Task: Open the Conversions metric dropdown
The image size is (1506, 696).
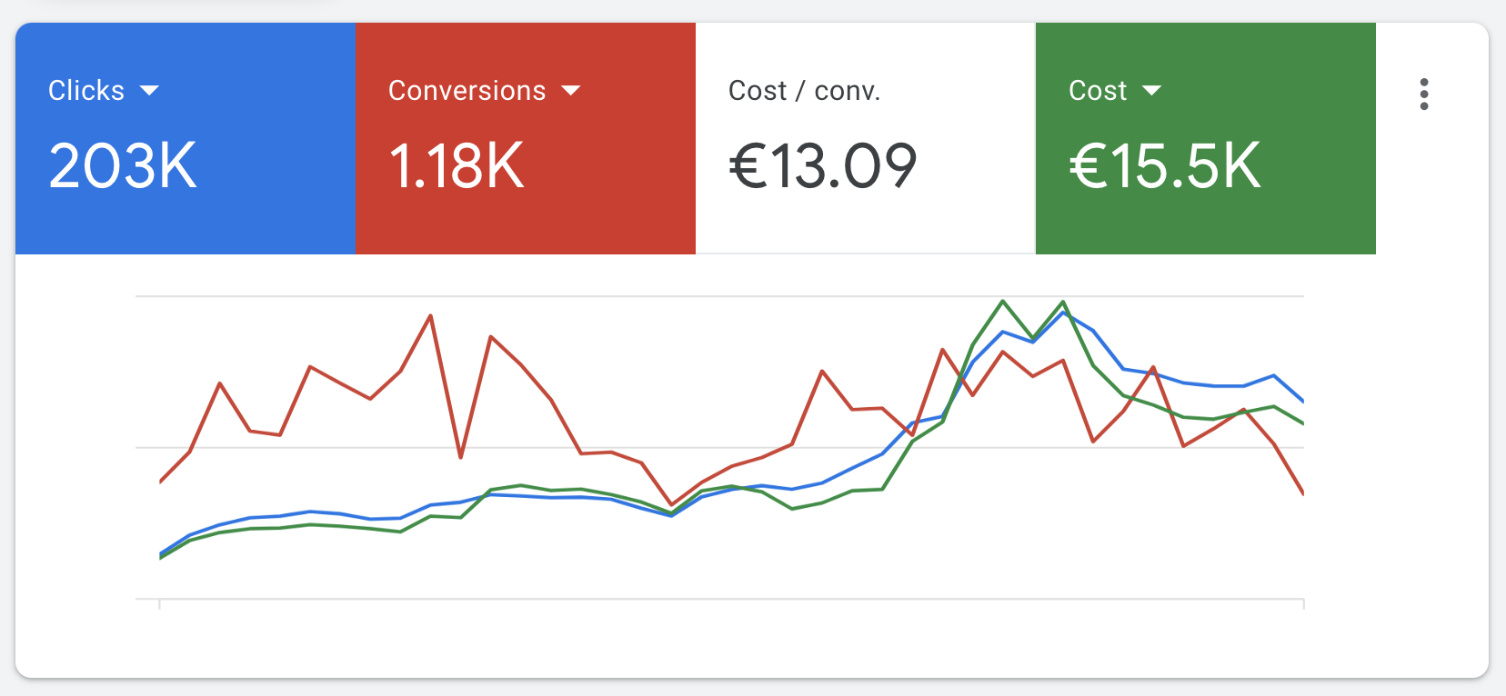Action: (572, 90)
